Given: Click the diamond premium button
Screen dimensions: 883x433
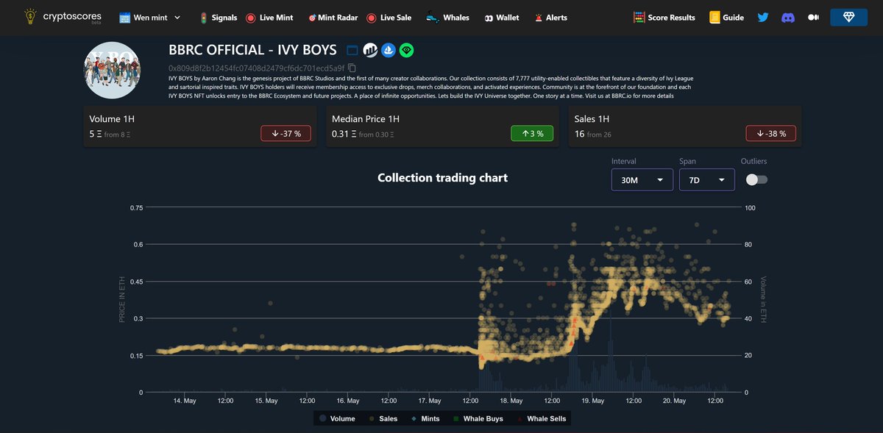Looking at the screenshot, I should pos(848,17).
